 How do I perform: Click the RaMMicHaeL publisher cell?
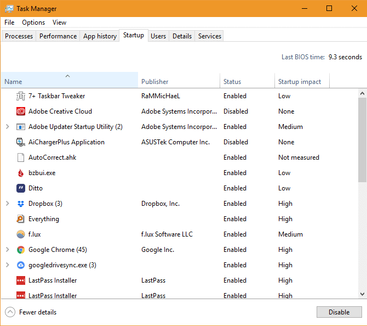point(161,96)
